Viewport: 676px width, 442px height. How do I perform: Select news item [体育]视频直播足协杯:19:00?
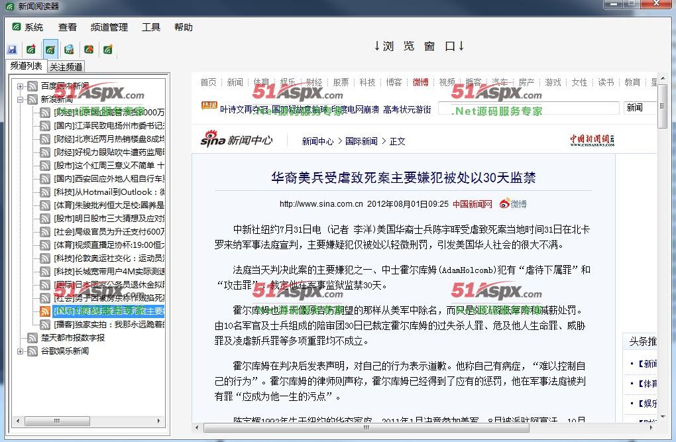109,245
